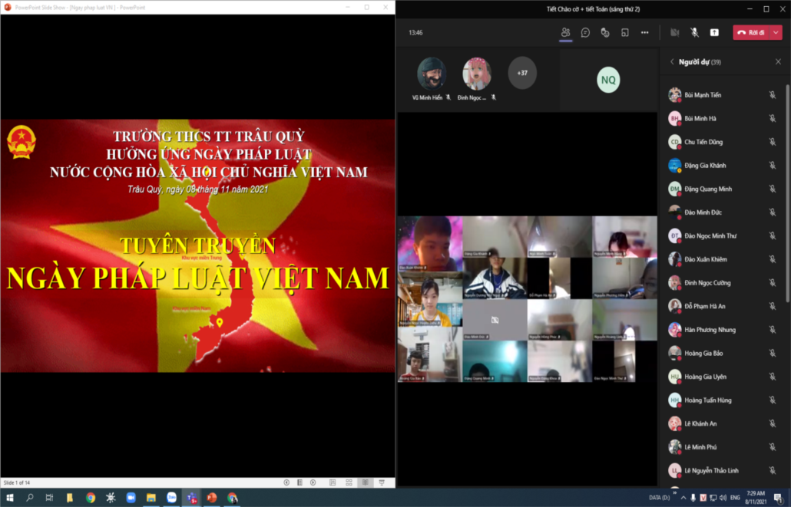Screen dimensions: 791x507
Task: Toggle the microphone mute button
Action: pyautogui.click(x=694, y=33)
